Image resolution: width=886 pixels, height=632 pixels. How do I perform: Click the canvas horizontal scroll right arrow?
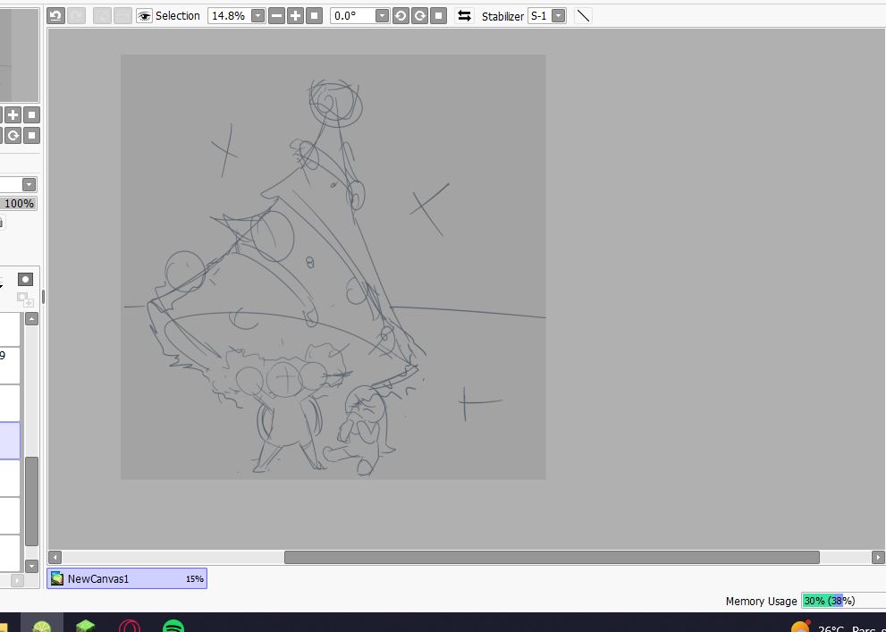click(x=878, y=558)
